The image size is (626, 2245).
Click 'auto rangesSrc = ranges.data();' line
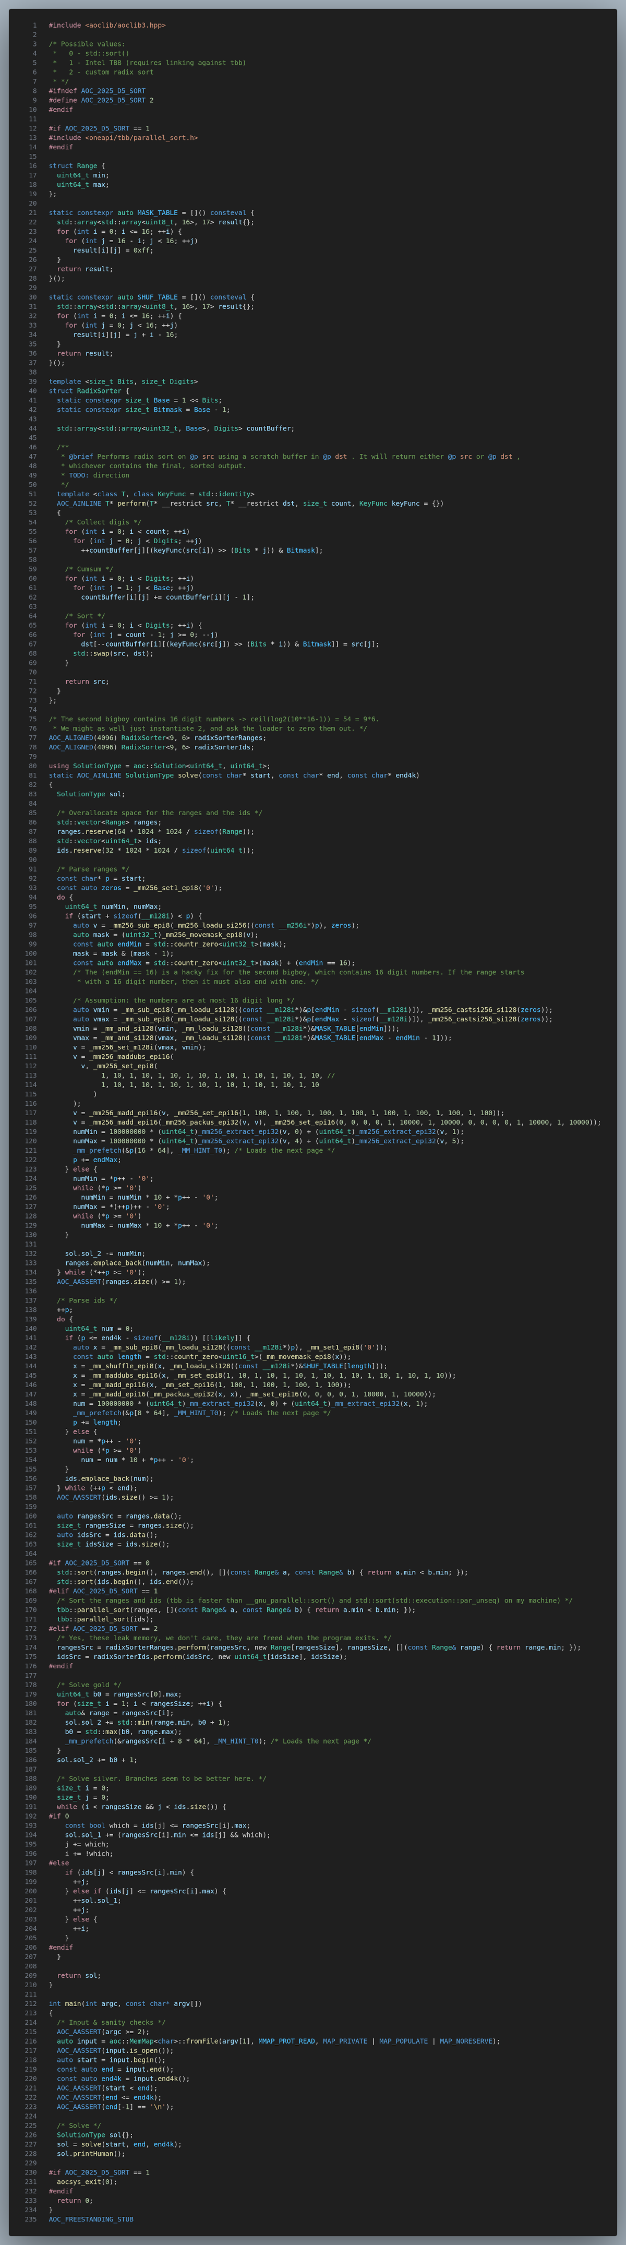(119, 1516)
